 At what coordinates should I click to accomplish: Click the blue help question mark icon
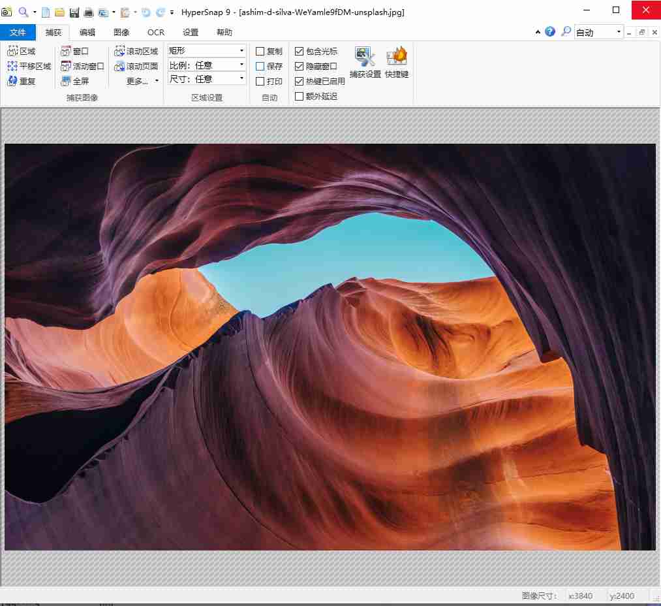pos(550,32)
